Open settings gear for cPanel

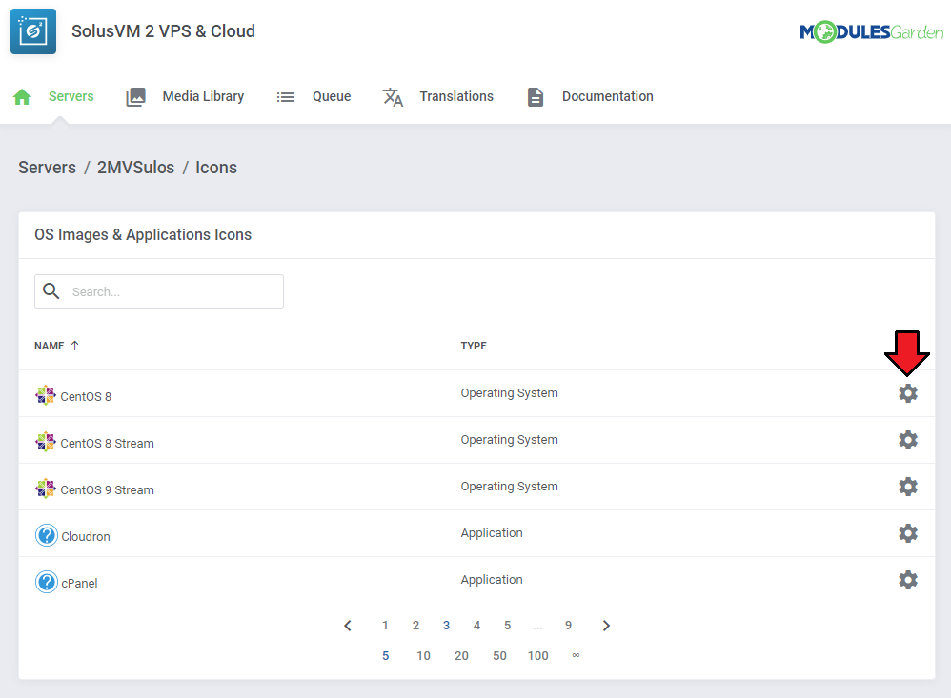coord(908,580)
